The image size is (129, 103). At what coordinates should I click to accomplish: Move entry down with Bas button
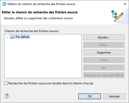(104, 68)
